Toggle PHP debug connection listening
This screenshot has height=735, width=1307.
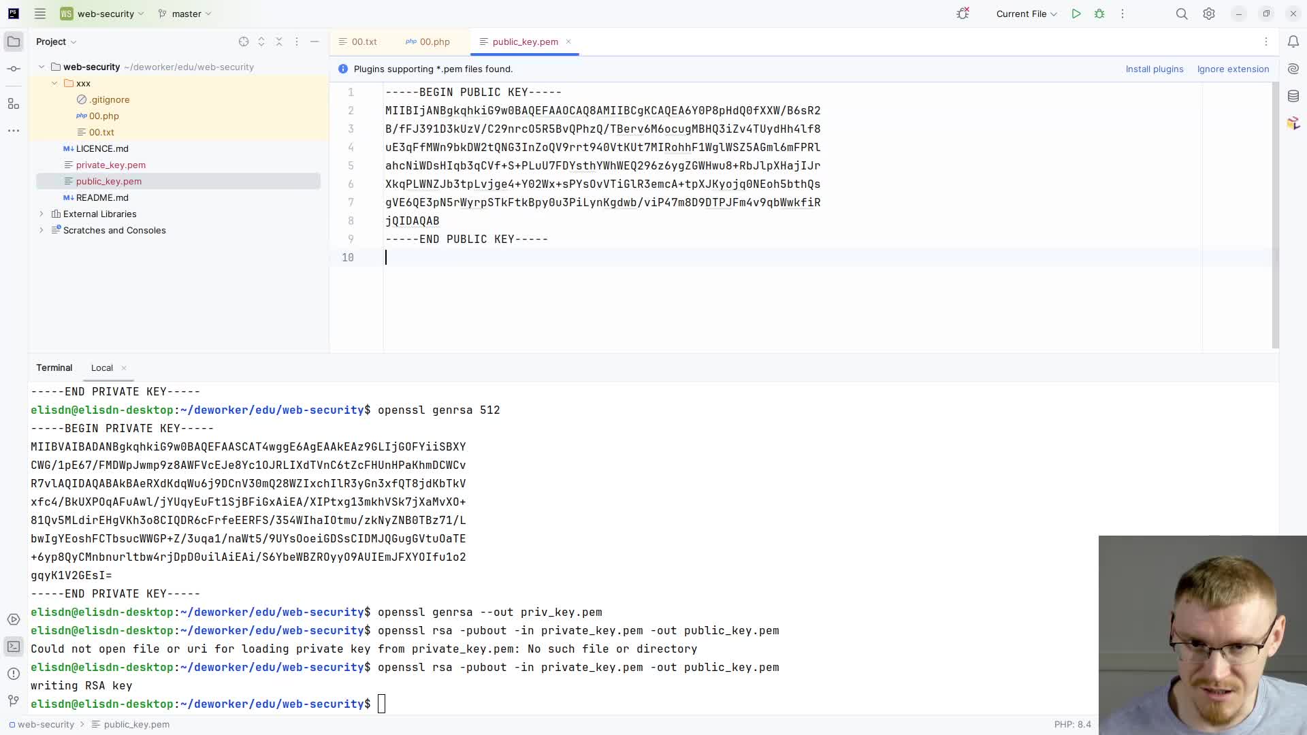[x=963, y=14]
